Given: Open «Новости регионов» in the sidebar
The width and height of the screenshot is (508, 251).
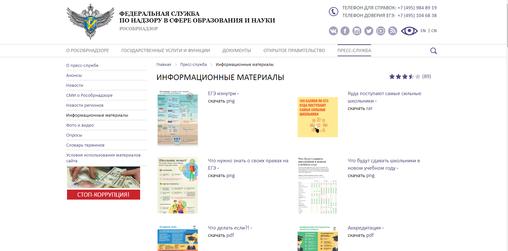Looking at the screenshot, I should 85,105.
